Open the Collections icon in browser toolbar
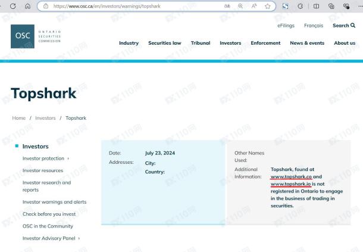The image size is (363, 252). tap(331, 7)
